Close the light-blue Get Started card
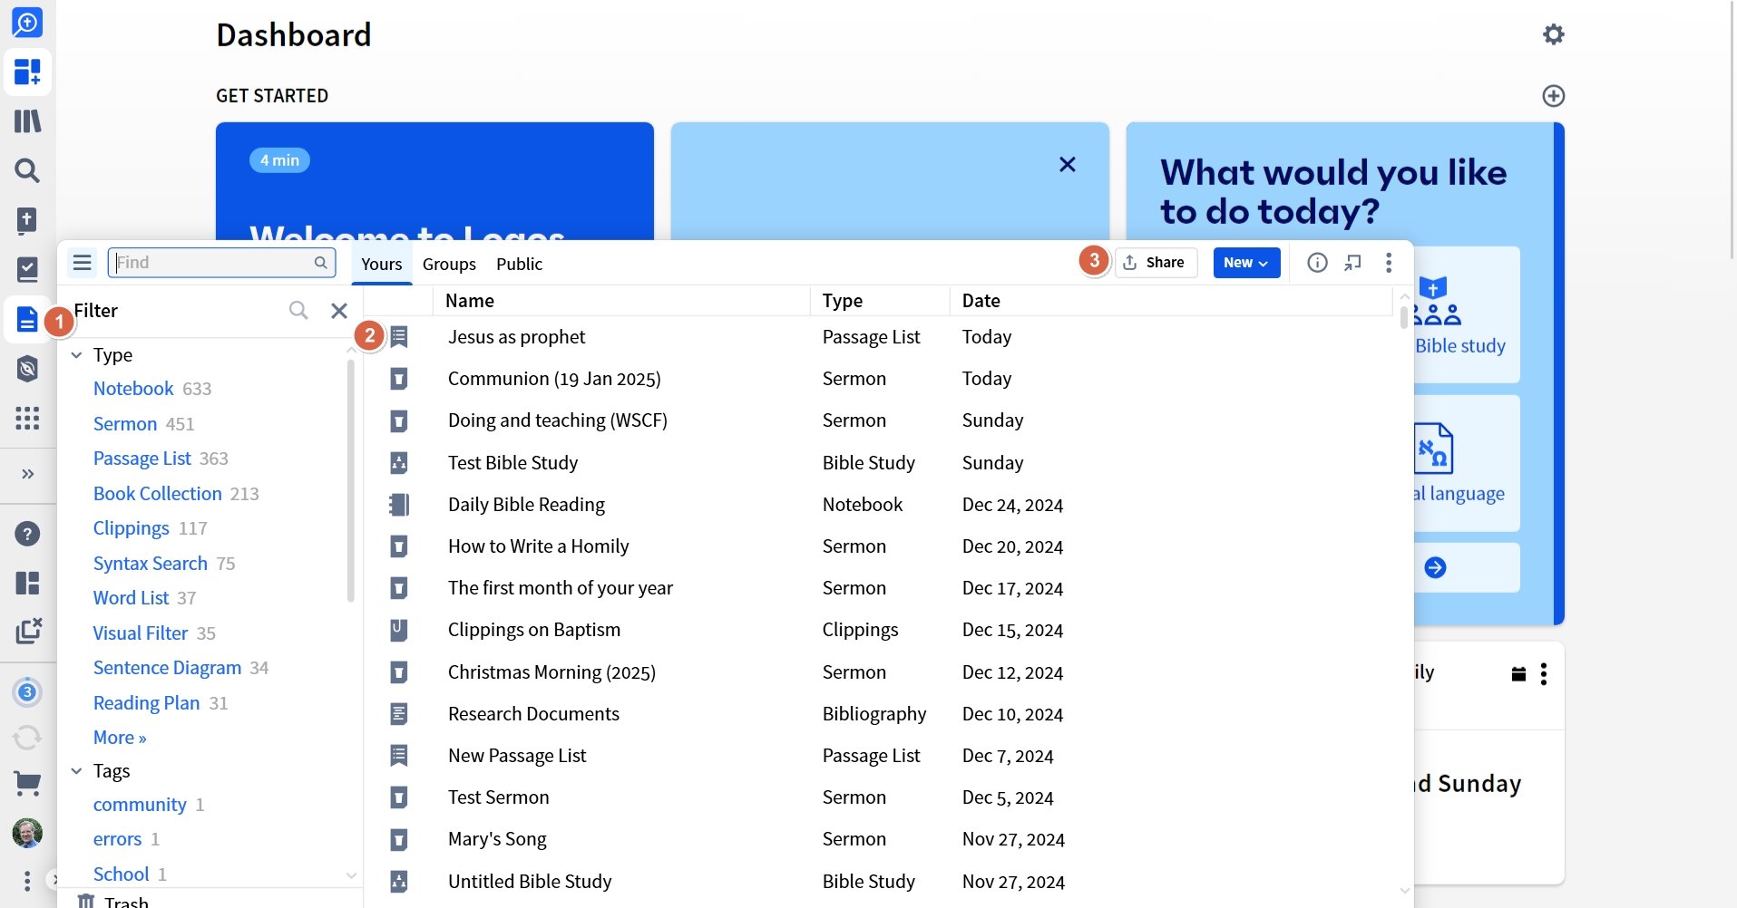 tap(1068, 164)
